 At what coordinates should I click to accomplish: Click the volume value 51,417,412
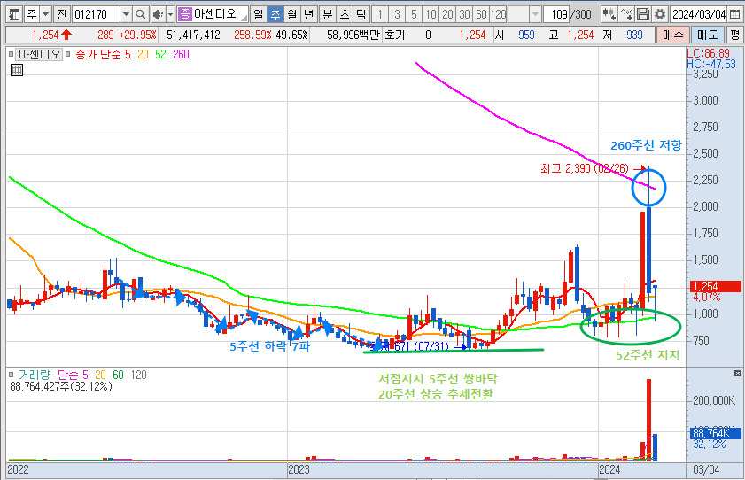pos(193,35)
